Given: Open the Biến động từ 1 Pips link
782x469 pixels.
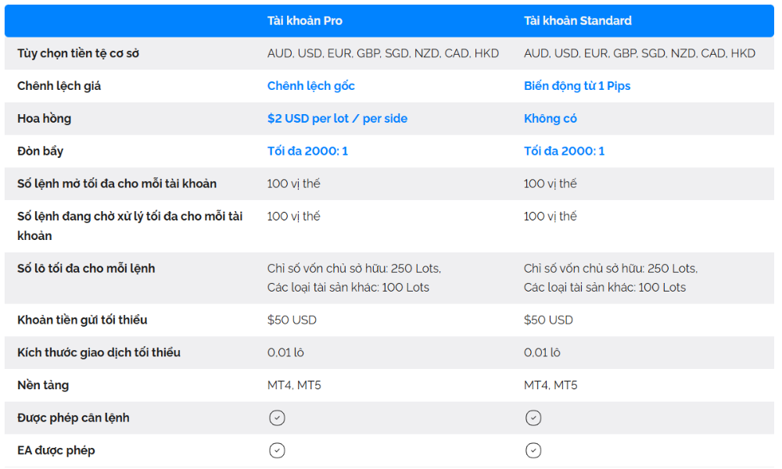Looking at the screenshot, I should (577, 86).
